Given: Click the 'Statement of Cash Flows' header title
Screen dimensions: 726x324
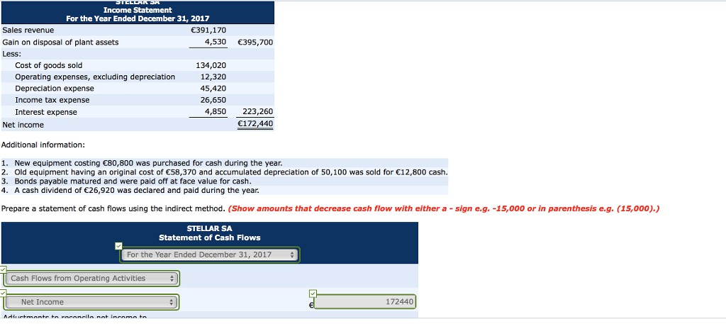Looking at the screenshot, I should click(x=209, y=238).
